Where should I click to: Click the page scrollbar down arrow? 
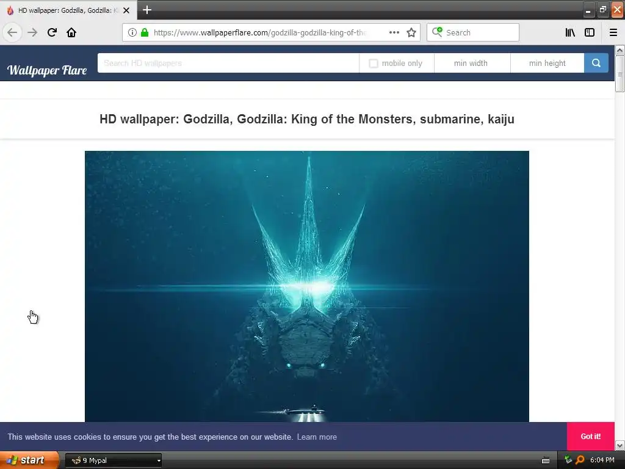[620, 445]
